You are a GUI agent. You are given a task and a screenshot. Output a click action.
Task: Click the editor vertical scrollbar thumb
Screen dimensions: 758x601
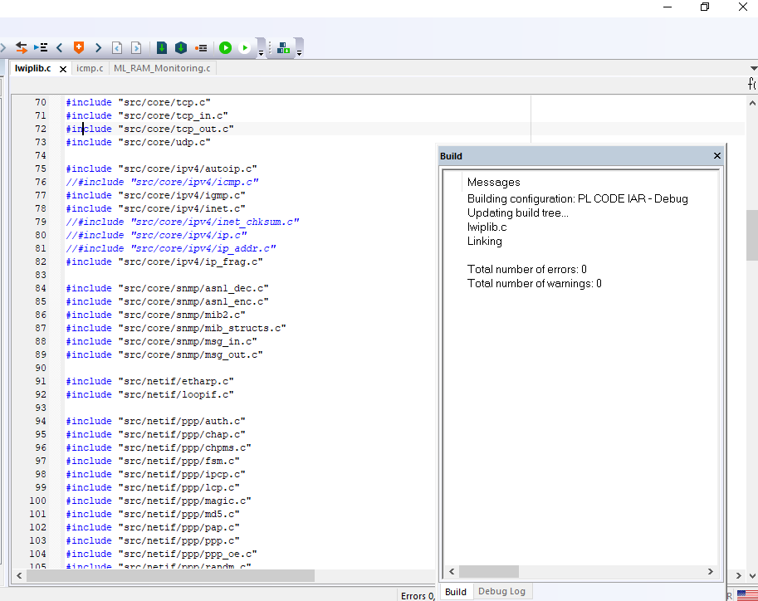coord(752,235)
